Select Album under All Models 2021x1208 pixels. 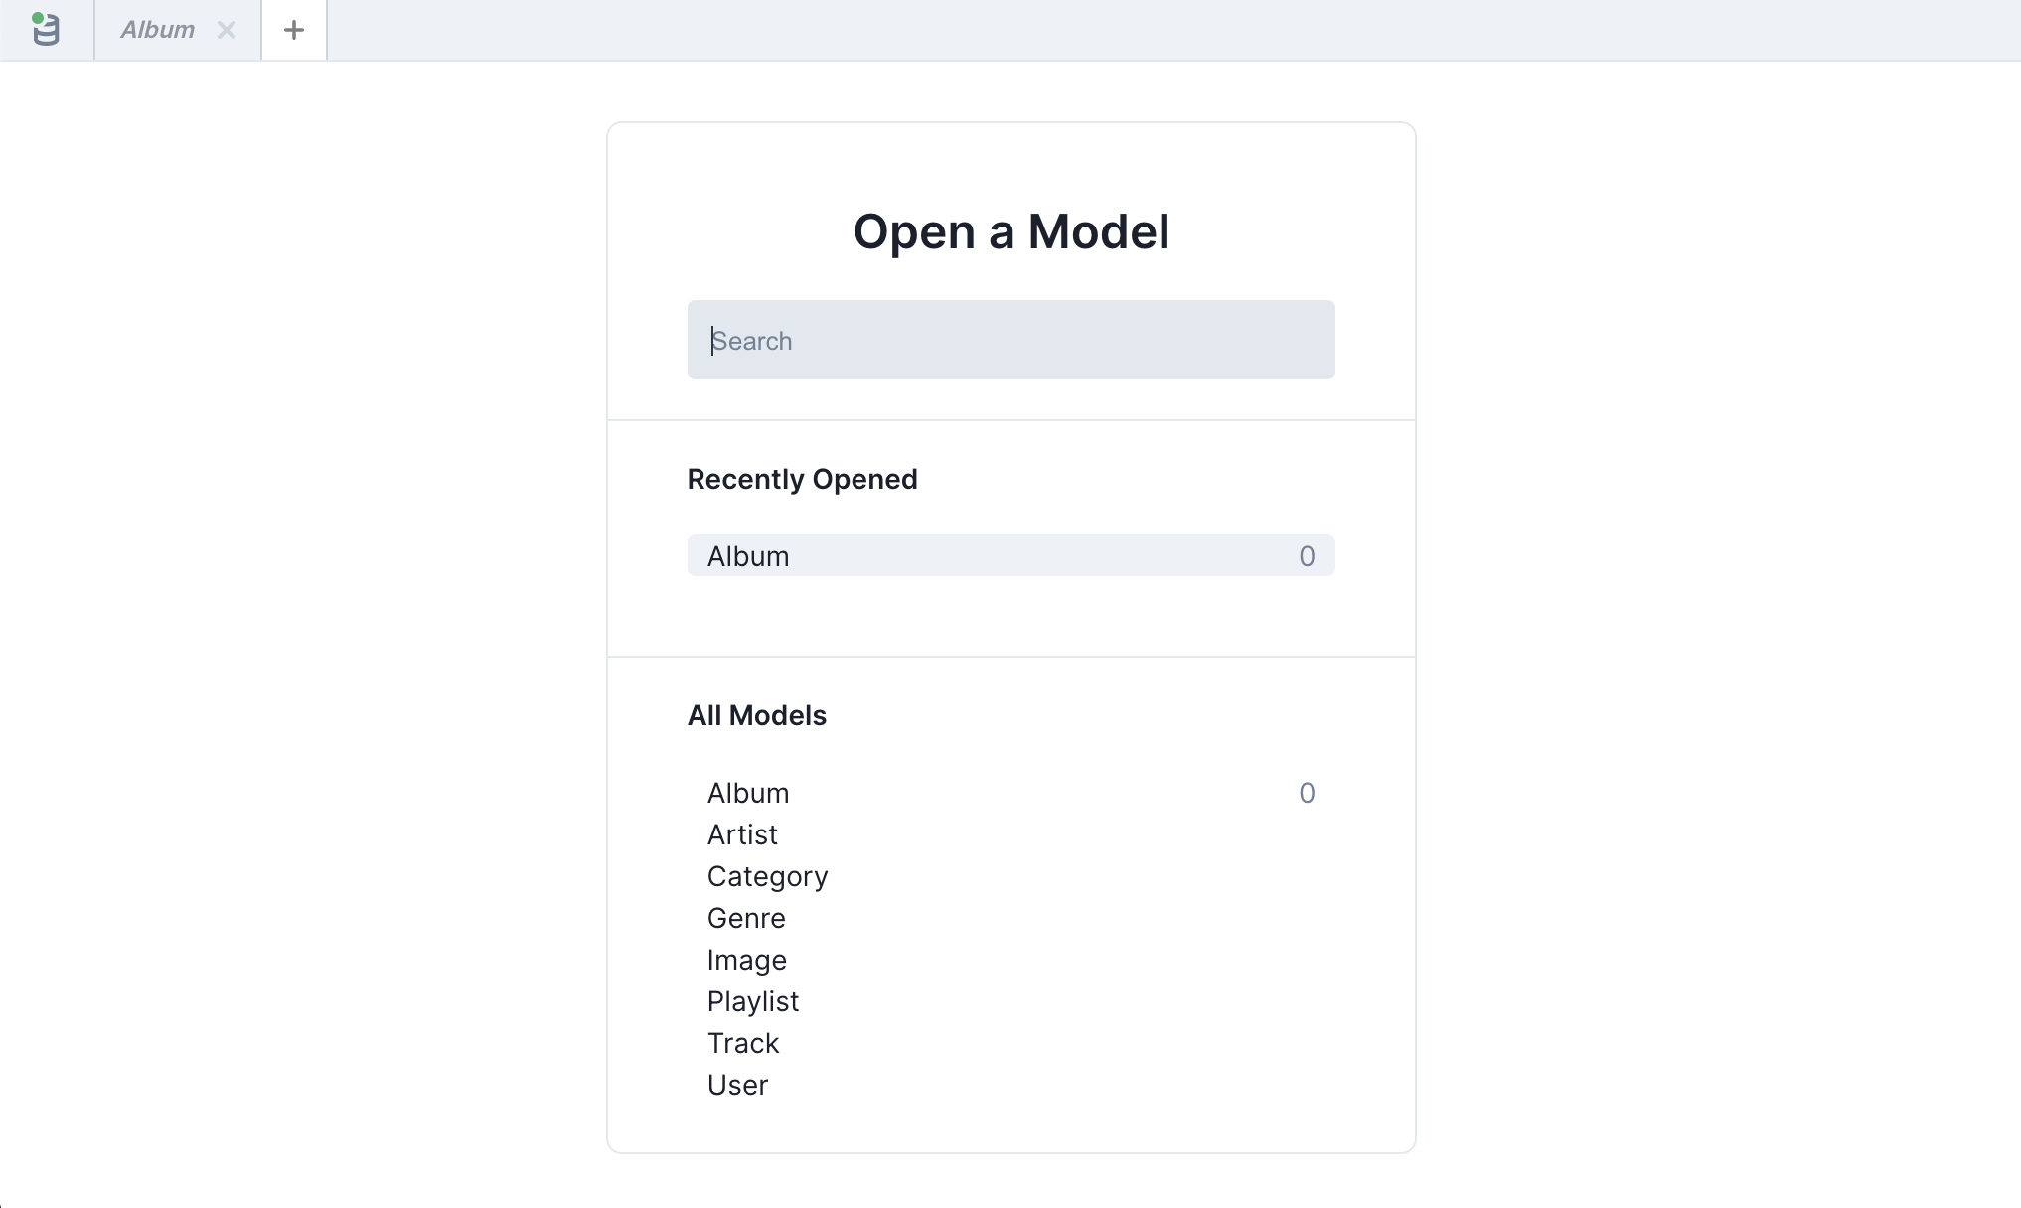point(748,793)
